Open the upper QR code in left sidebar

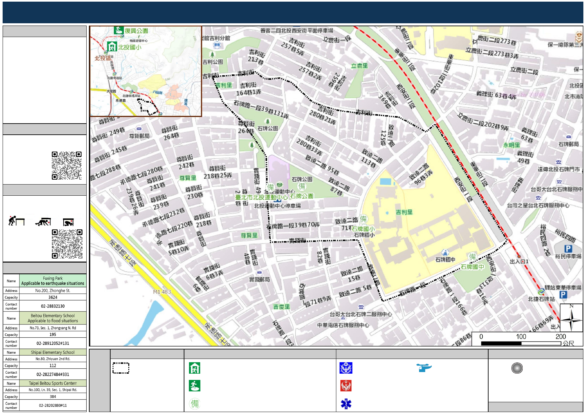(x=67, y=166)
